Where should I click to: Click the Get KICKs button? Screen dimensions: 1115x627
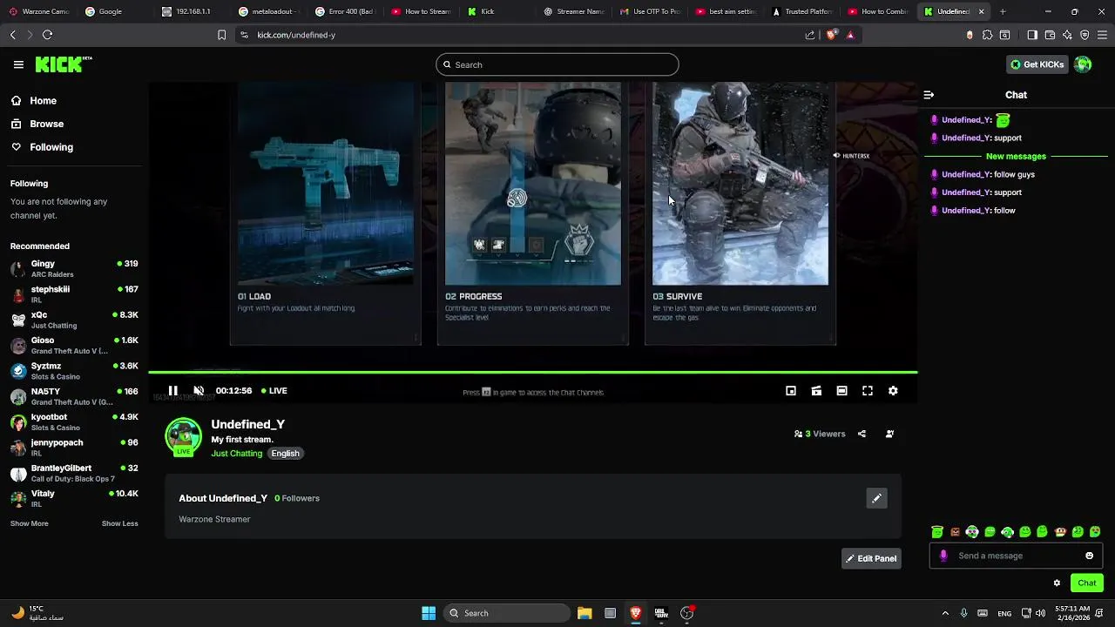click(1037, 64)
